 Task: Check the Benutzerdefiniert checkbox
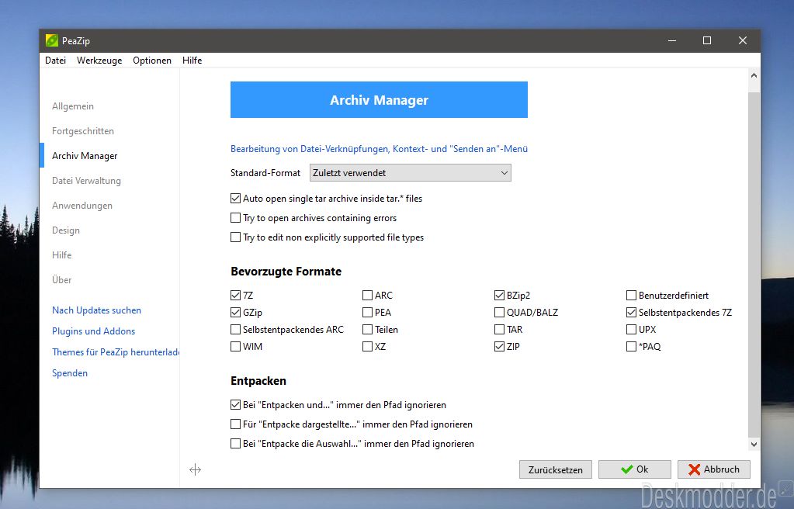click(x=632, y=296)
